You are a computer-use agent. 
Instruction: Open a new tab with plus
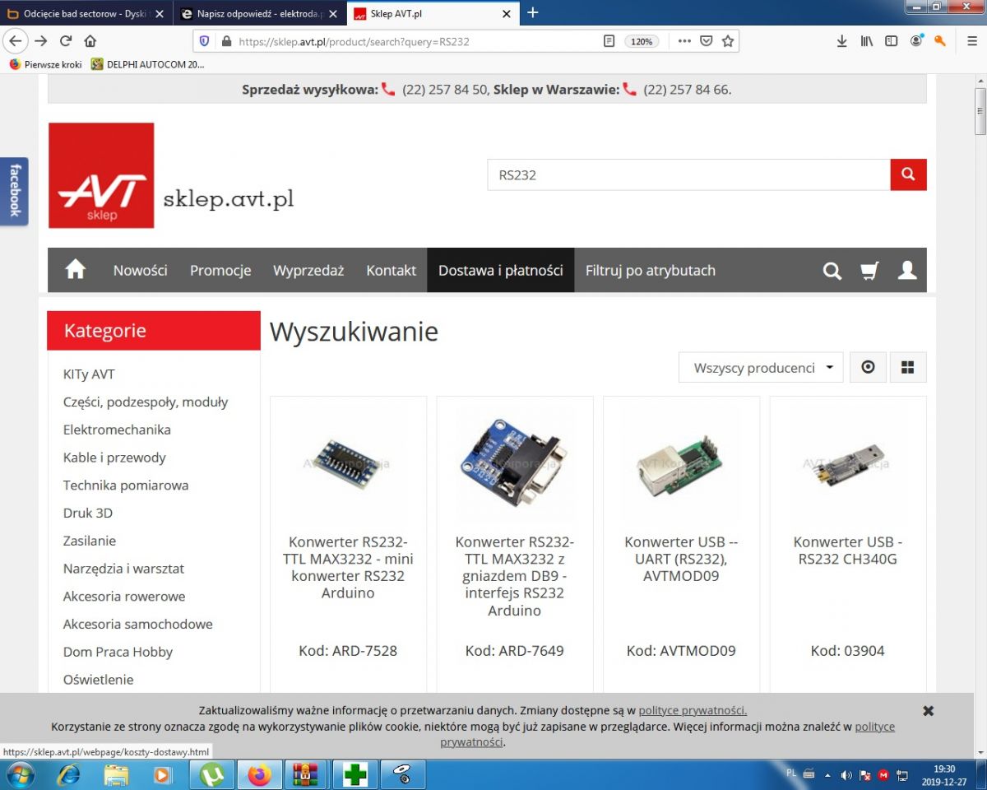pos(533,12)
